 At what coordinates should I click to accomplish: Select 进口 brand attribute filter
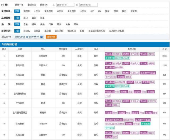tap(26, 18)
